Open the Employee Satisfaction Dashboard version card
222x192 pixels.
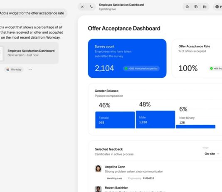point(29,53)
